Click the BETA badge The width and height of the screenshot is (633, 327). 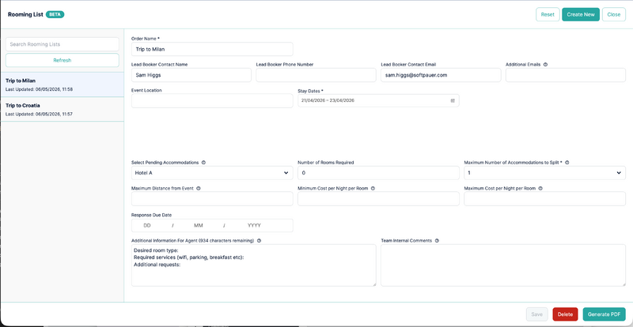click(x=55, y=14)
